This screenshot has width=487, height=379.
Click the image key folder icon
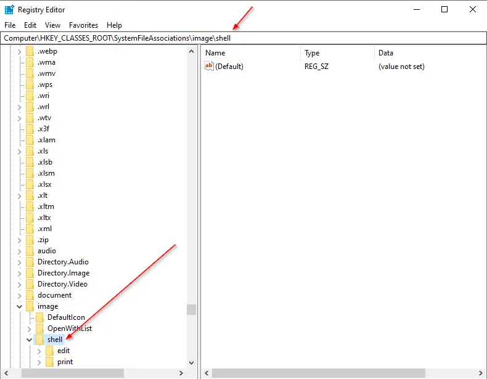[30, 306]
